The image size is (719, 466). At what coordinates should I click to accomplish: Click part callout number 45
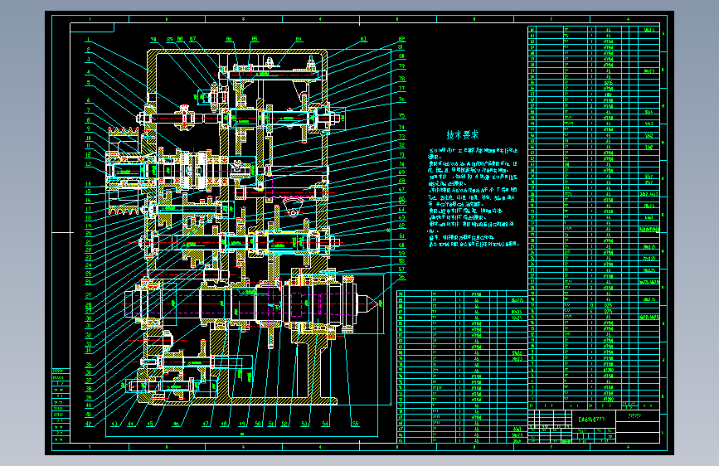point(150,424)
